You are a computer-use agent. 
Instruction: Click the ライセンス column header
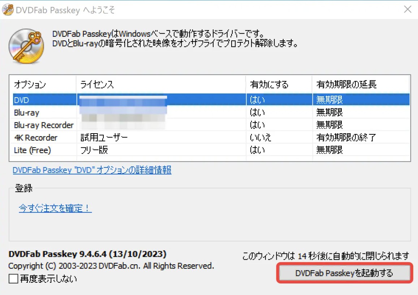[161, 84]
